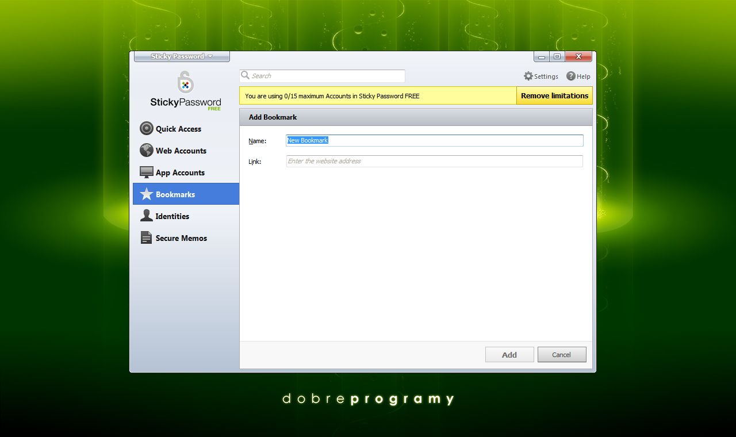This screenshot has width=736, height=437.
Task: Open Help from the top bar
Action: pyautogui.click(x=578, y=76)
